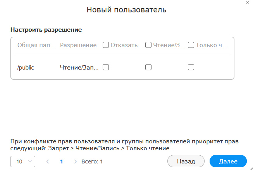Close the Новый пользователь dialog
The height and width of the screenshot is (170, 253).
click(x=247, y=2)
